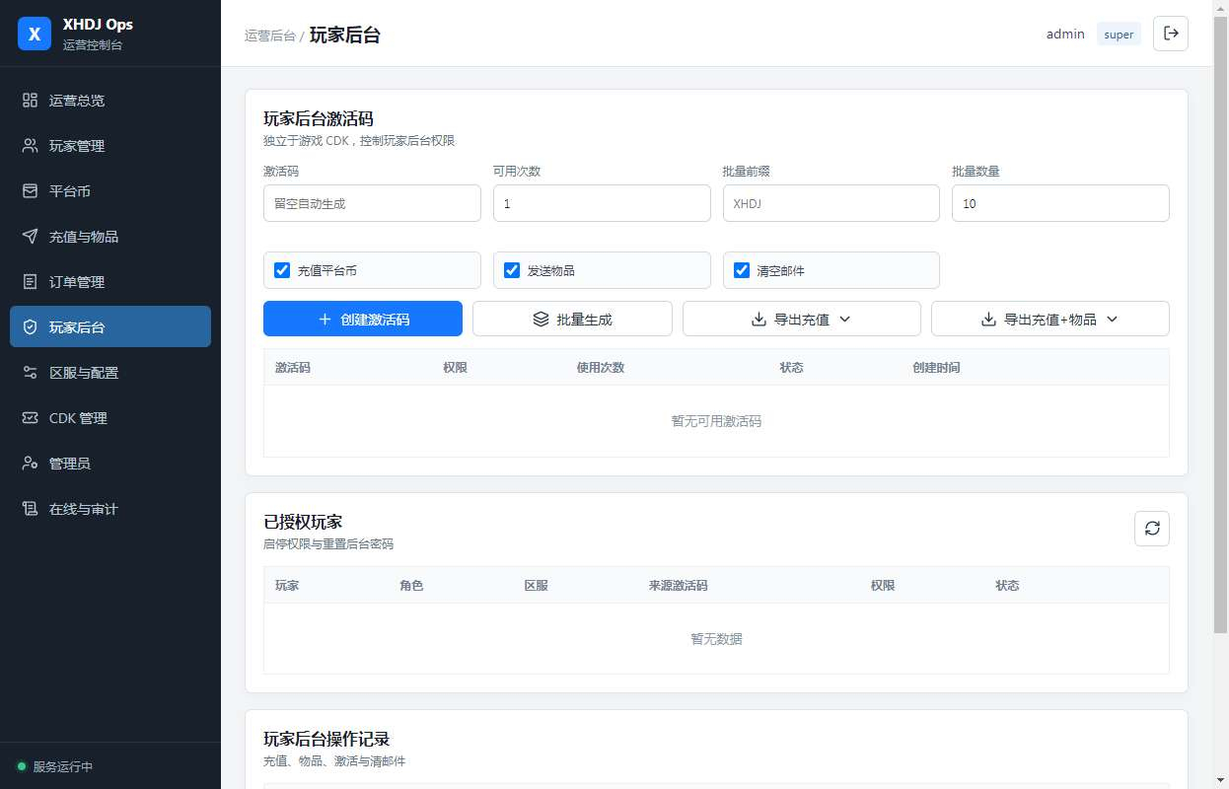This screenshot has height=789, width=1229.
Task: Click the 来源激活码 column header
Action: [678, 586]
